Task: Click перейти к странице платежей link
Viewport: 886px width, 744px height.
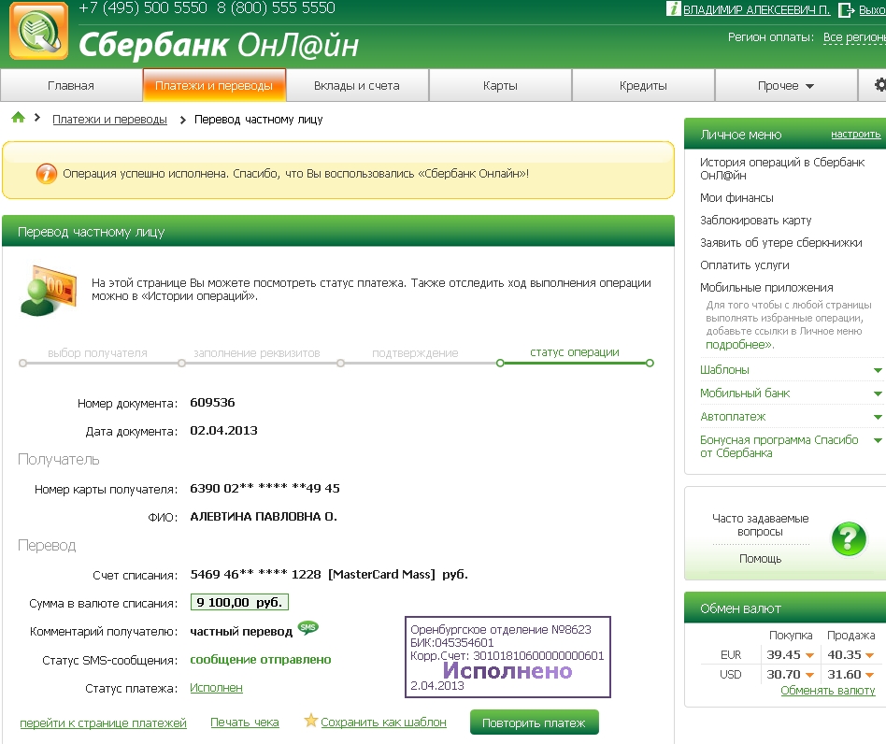Action: click(104, 723)
